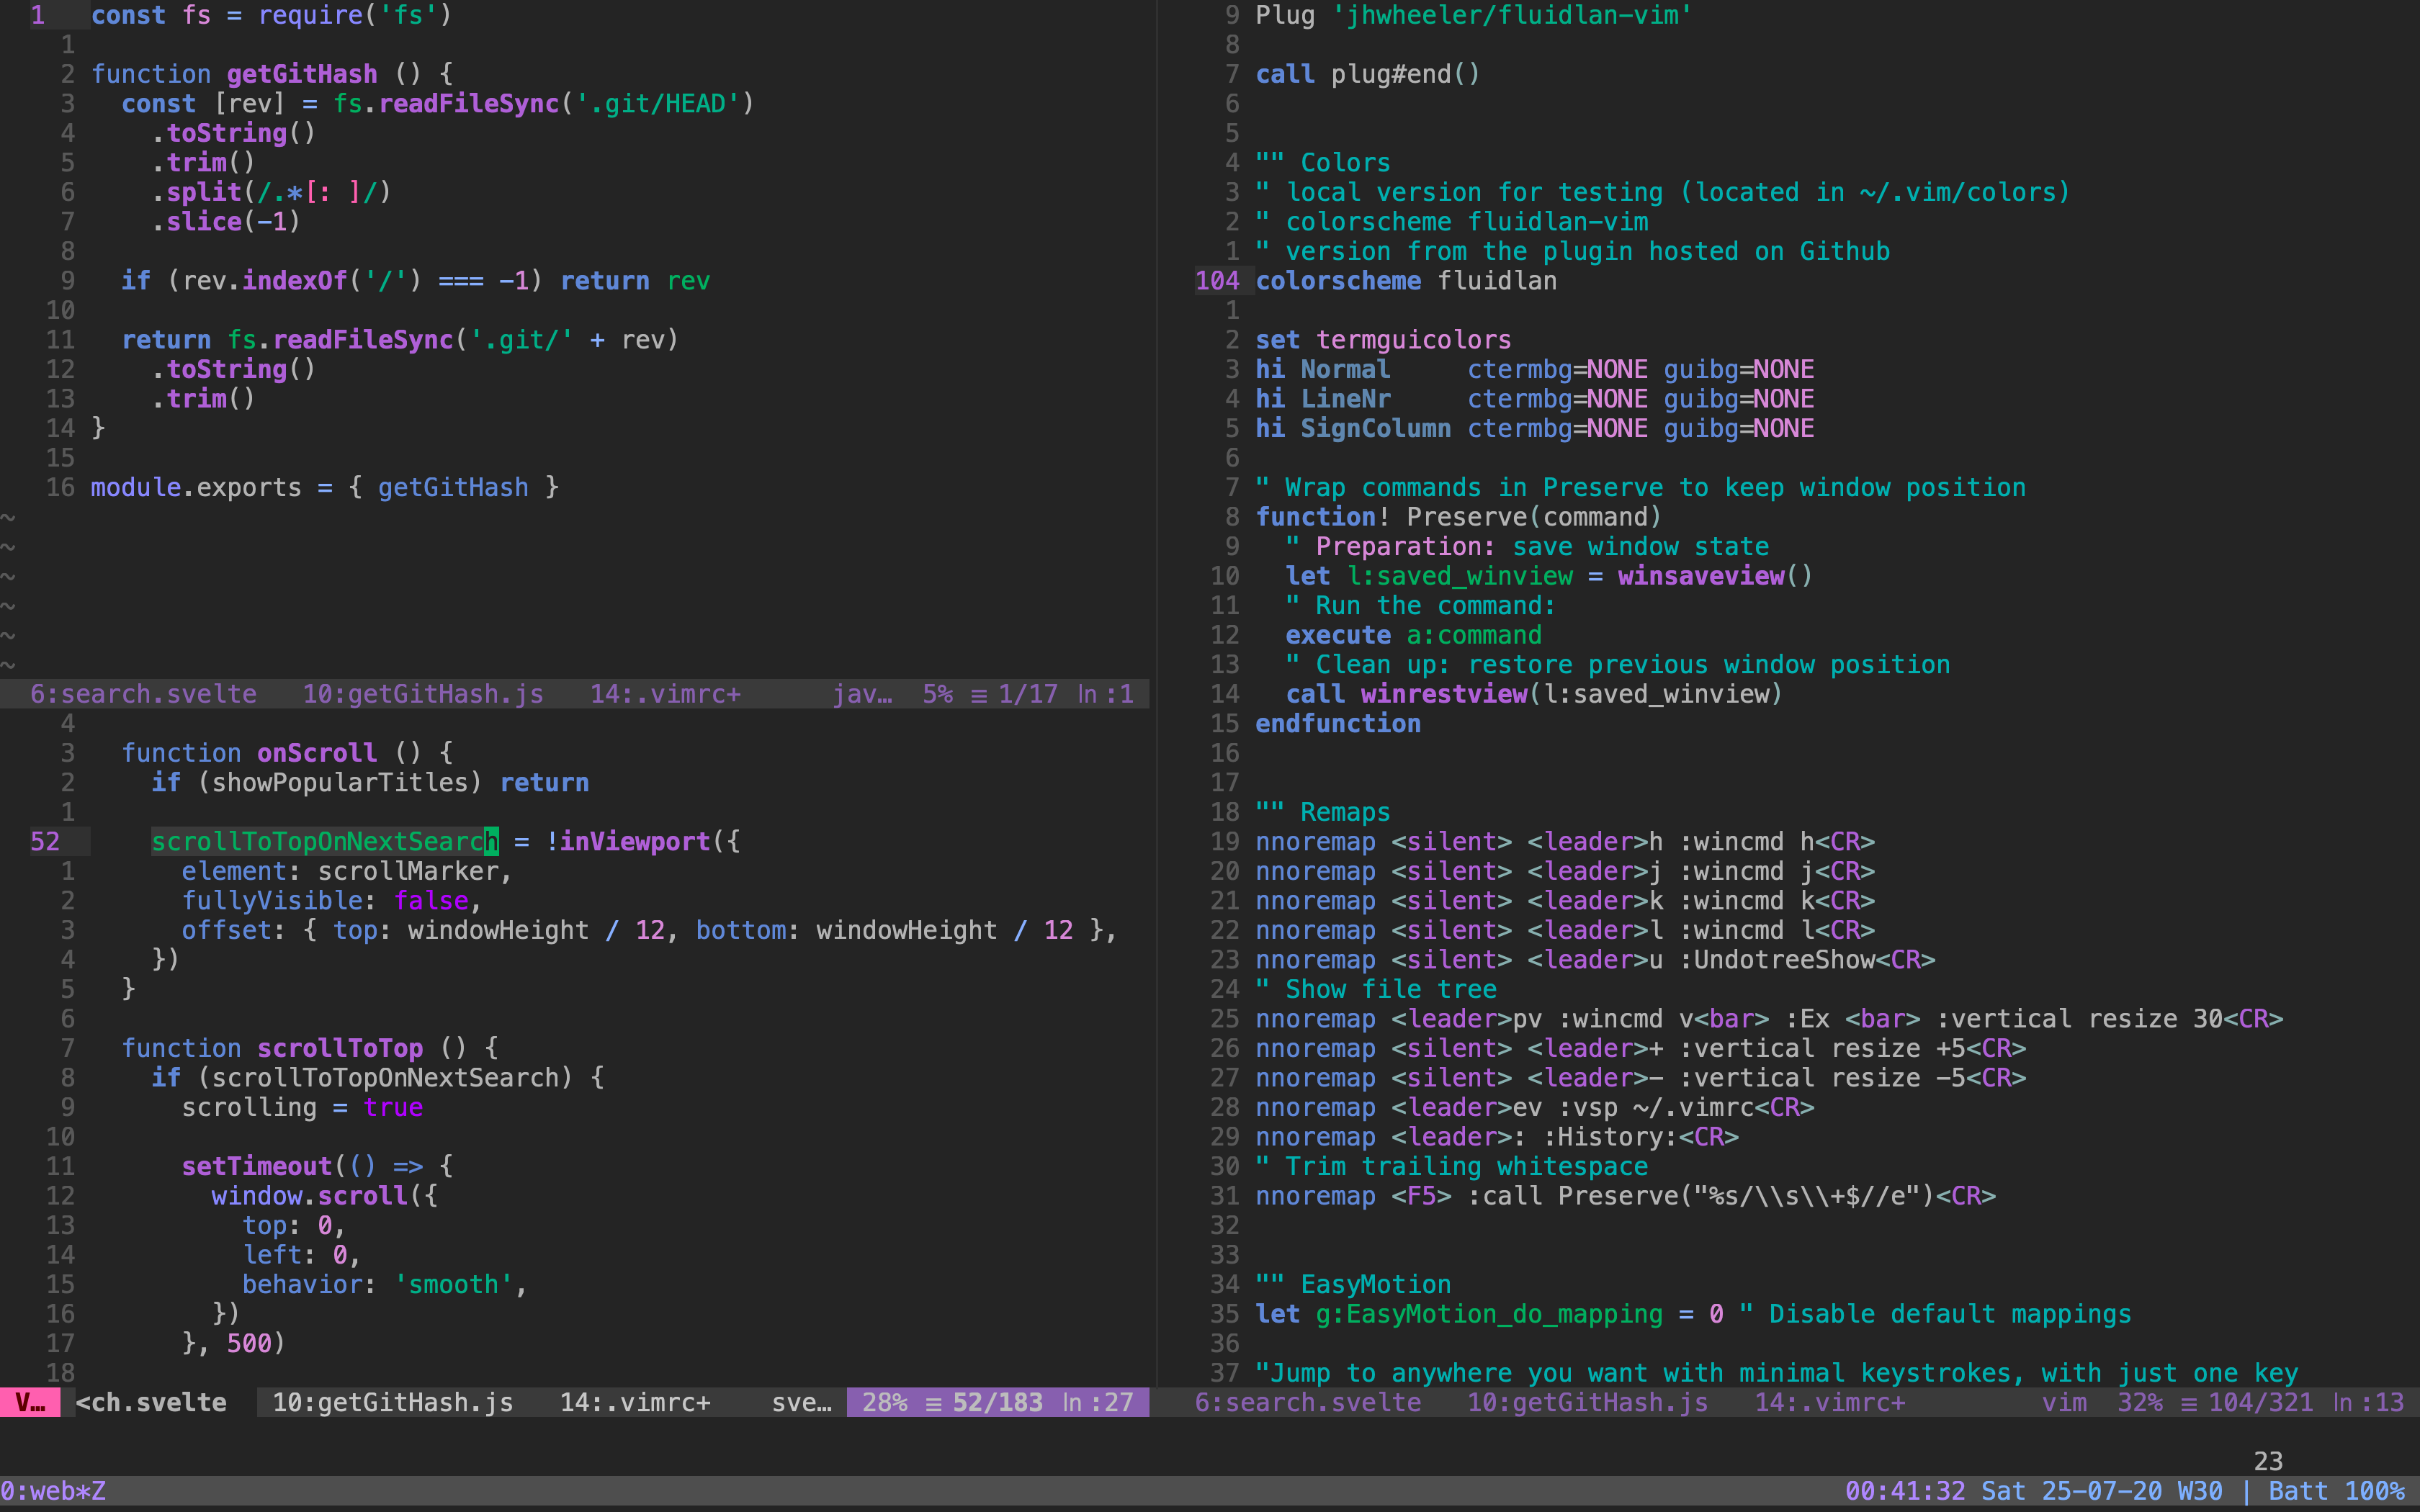This screenshot has width=2420, height=1512.
Task: Click the !inViewport({ call
Action: tap(643, 841)
